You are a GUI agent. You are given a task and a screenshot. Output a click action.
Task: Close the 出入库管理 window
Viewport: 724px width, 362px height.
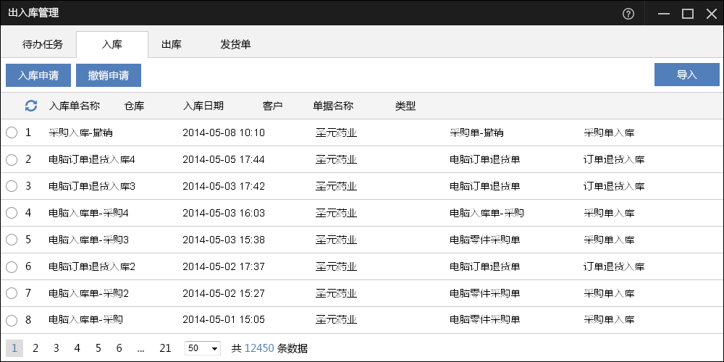[x=712, y=14]
